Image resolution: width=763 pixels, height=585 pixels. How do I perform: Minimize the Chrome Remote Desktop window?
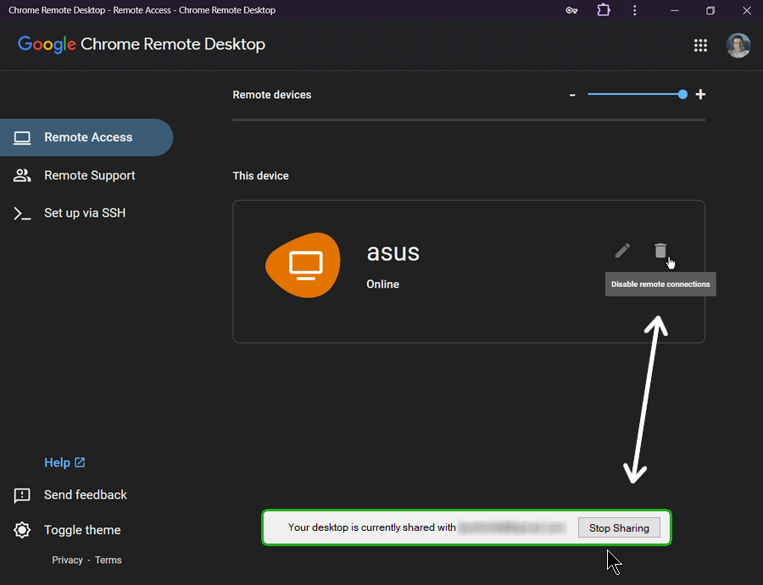click(675, 10)
